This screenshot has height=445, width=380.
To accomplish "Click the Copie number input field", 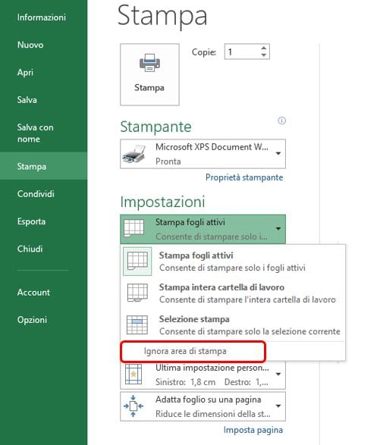I will tap(242, 52).
